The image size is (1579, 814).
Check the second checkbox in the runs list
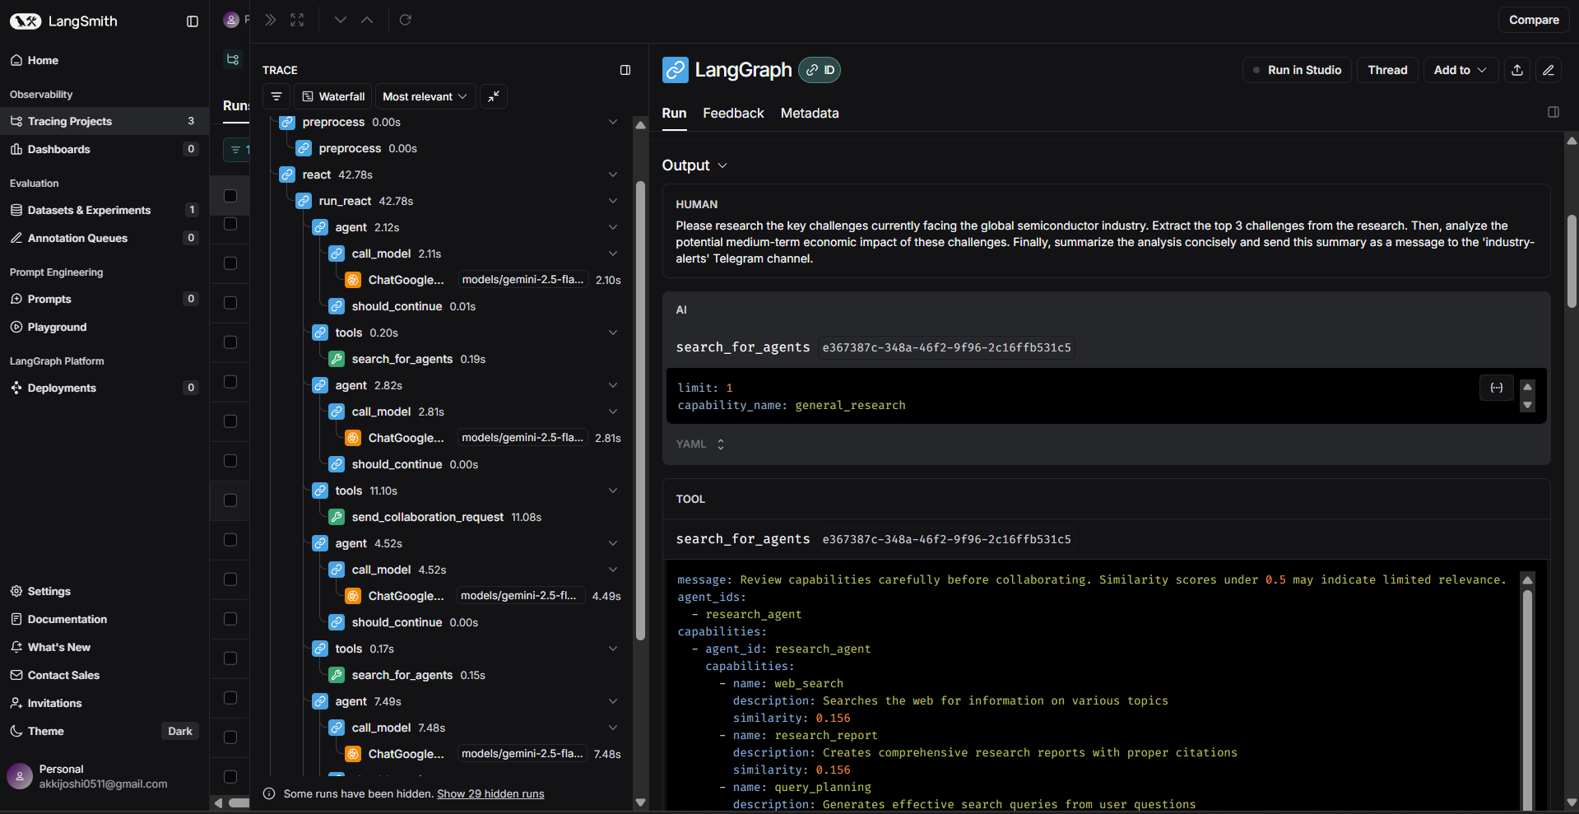point(230,224)
